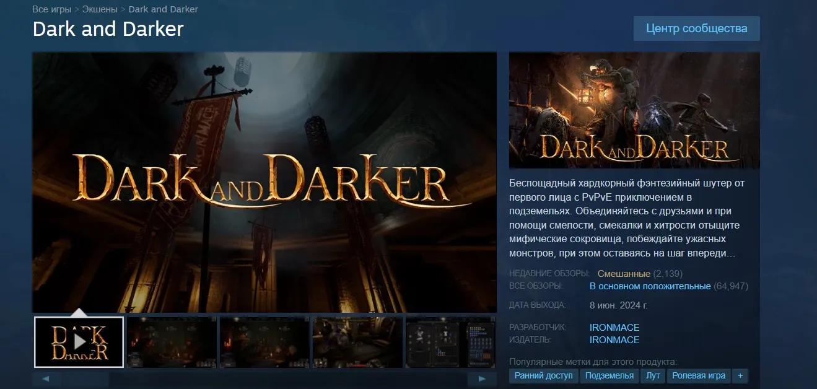817x389 pixels.
Task: Select the 'Ранний доступ' tag
Action: click(x=544, y=375)
